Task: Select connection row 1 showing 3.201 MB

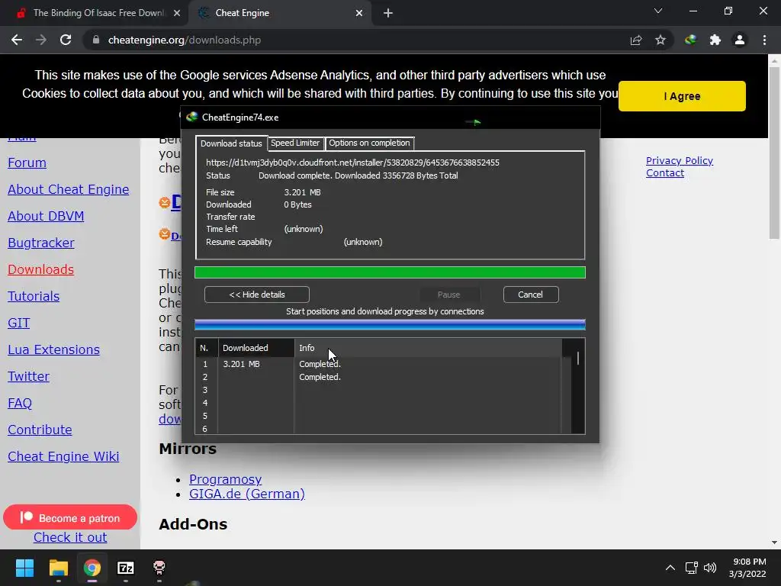Action: pyautogui.click(x=378, y=364)
